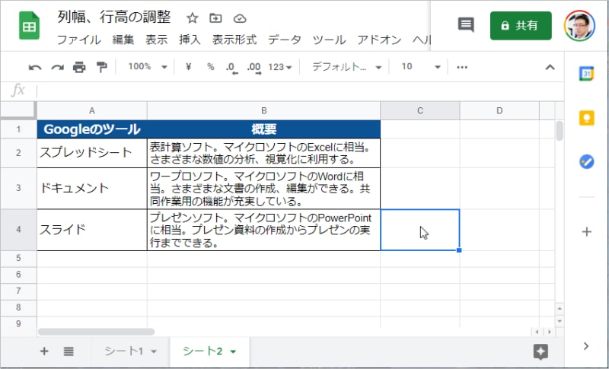Open the 123 number formats dropdown

[x=279, y=67]
